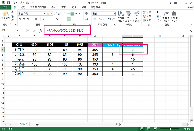
Task: Toggle underline formatting
Action: (28, 19)
